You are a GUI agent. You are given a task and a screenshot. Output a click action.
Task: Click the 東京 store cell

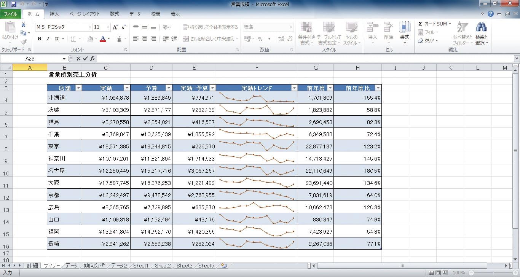(x=64, y=146)
